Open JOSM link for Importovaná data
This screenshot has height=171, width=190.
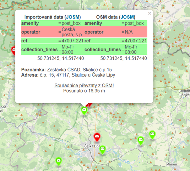point(73,17)
